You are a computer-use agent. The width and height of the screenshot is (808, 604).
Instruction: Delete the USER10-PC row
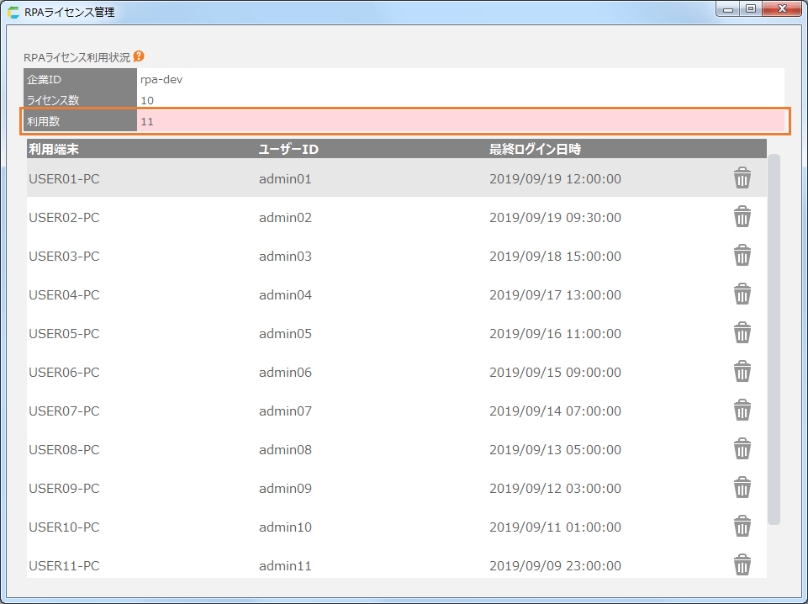(742, 527)
